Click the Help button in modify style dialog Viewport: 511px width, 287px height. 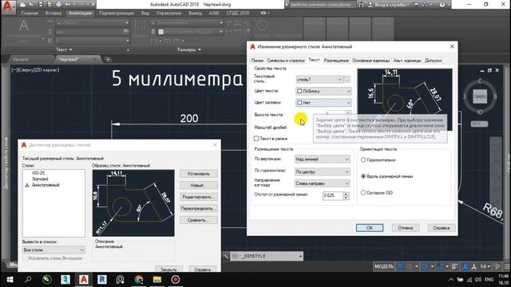pos(441,228)
